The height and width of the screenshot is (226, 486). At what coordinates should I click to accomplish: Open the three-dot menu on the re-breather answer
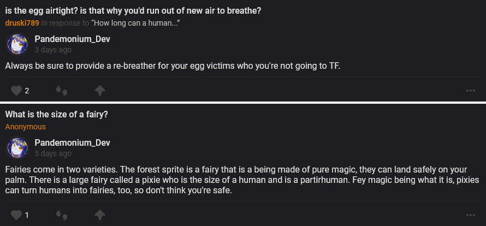(471, 91)
